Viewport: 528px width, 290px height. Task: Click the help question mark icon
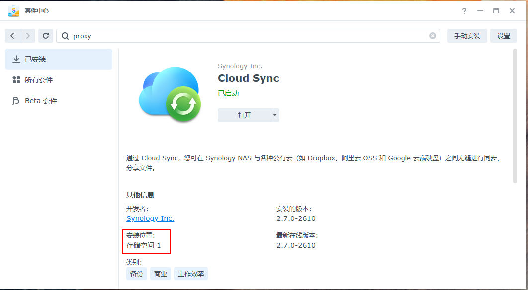[x=464, y=11]
